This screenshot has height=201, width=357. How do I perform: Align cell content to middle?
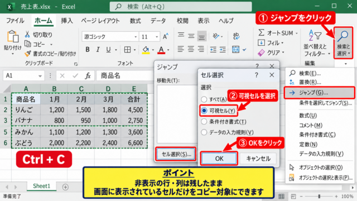tap(191, 36)
